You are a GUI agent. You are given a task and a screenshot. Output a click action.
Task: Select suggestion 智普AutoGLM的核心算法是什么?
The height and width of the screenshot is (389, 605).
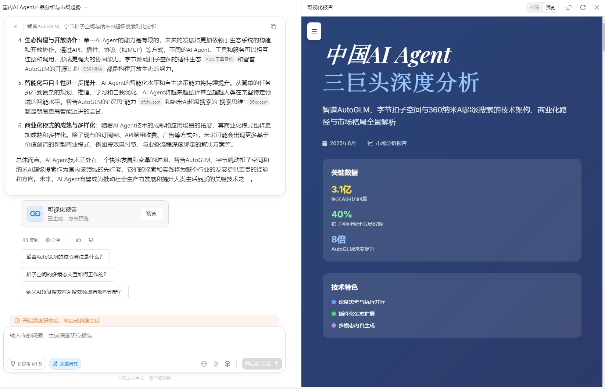pos(65,257)
